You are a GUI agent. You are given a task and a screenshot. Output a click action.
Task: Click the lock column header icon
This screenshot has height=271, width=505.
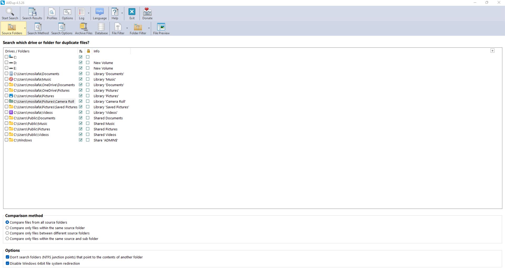coord(88,51)
